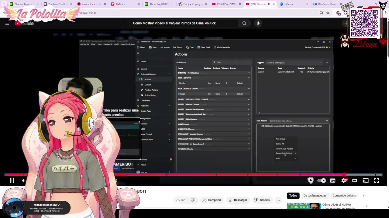
Task: Dislike the video with thumbs down
Action: coord(192,200)
